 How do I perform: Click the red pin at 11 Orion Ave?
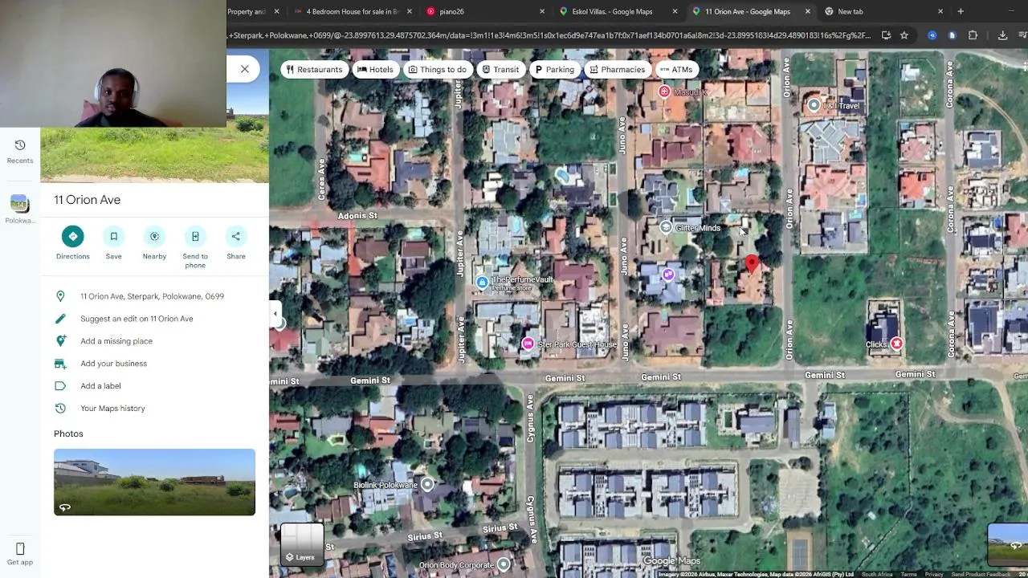752,263
